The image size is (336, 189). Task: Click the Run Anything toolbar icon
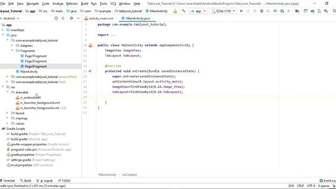306,11
